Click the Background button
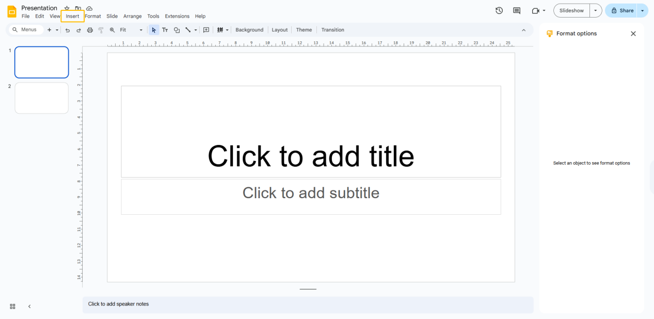Image resolution: width=654 pixels, height=319 pixels. coord(249,30)
